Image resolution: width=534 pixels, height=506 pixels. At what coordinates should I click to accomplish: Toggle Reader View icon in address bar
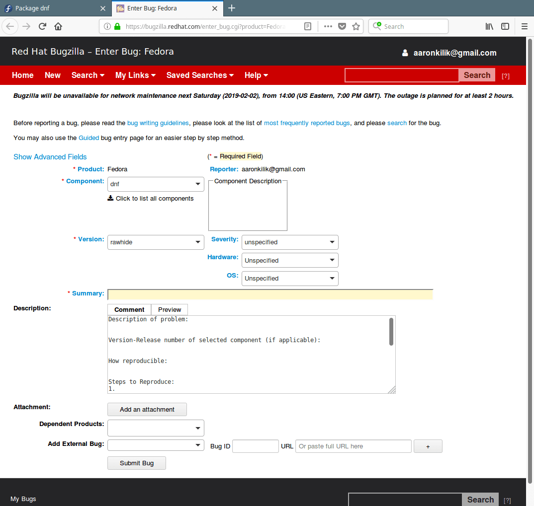pyautogui.click(x=308, y=26)
